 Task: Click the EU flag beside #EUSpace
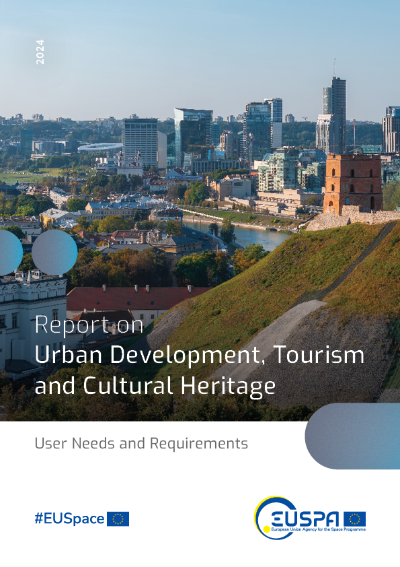[118, 519]
